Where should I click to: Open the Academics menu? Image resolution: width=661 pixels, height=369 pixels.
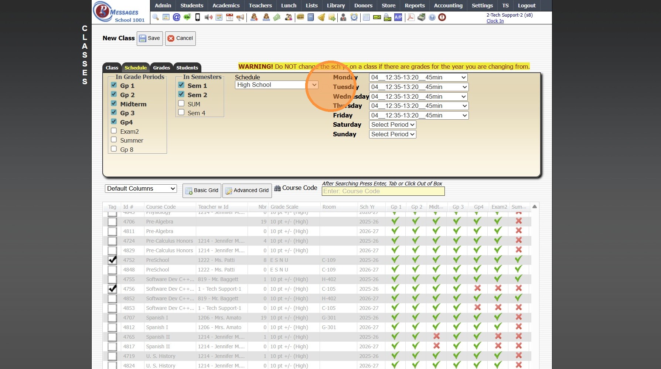tap(226, 6)
